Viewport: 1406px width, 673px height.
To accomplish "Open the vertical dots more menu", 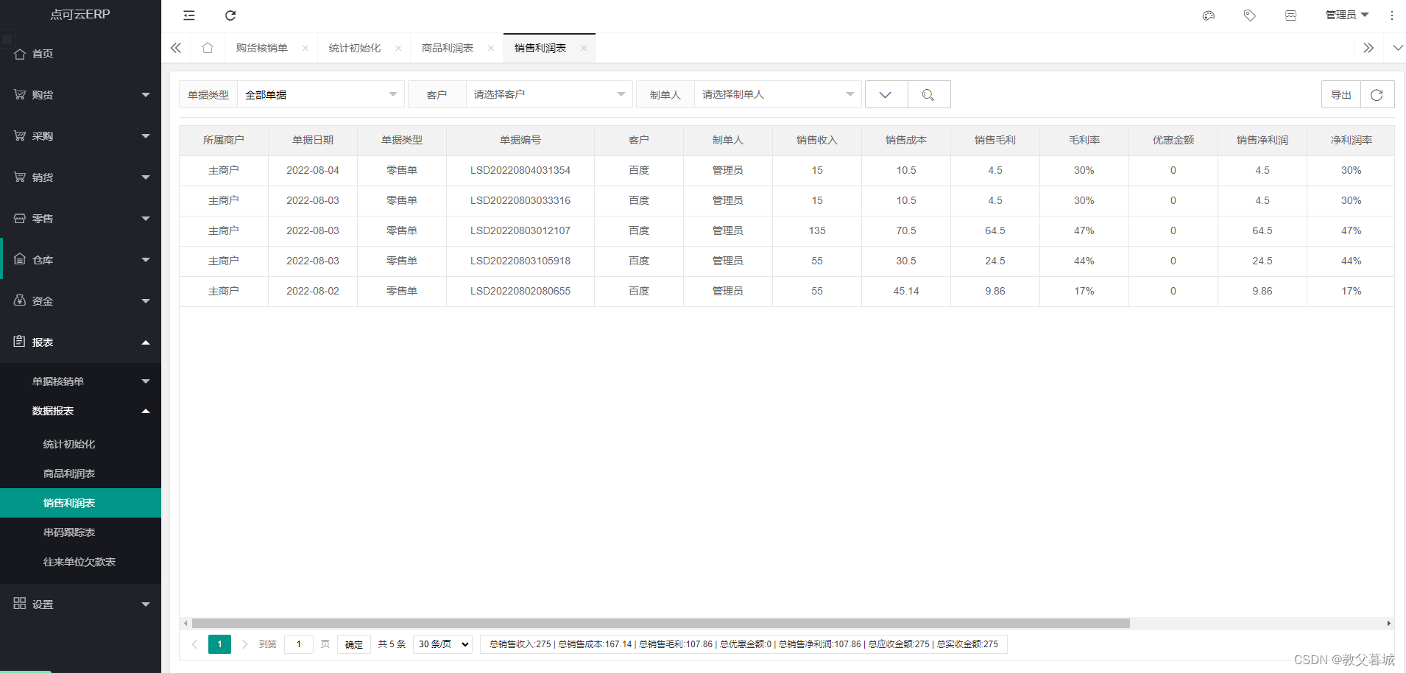I will [x=1392, y=15].
